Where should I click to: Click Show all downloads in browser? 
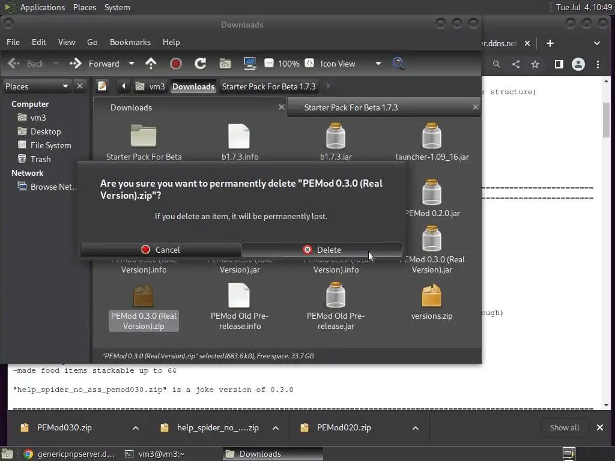pos(565,427)
